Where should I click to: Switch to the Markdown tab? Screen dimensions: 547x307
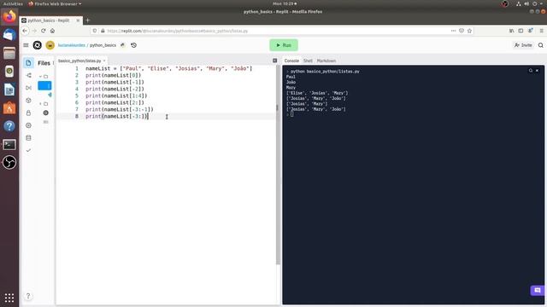pos(326,61)
